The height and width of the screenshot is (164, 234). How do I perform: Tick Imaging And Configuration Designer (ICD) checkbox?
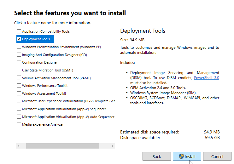(19, 55)
